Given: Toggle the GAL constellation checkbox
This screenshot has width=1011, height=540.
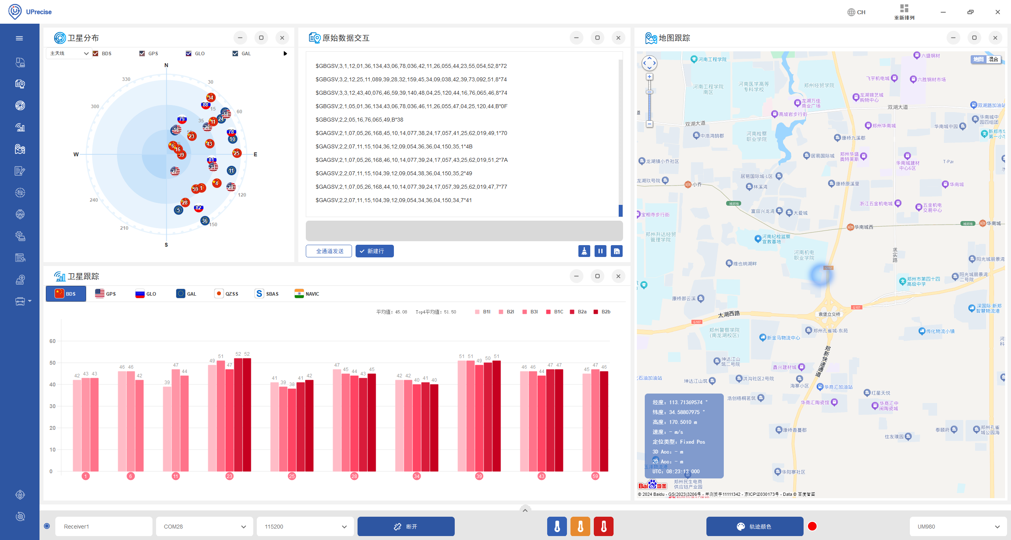Looking at the screenshot, I should [235, 53].
